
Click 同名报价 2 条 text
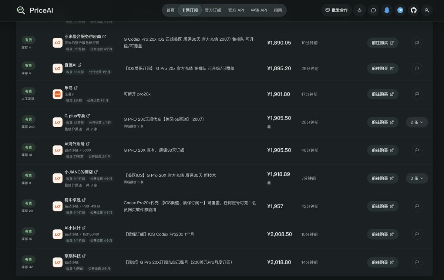tap(134, 126)
